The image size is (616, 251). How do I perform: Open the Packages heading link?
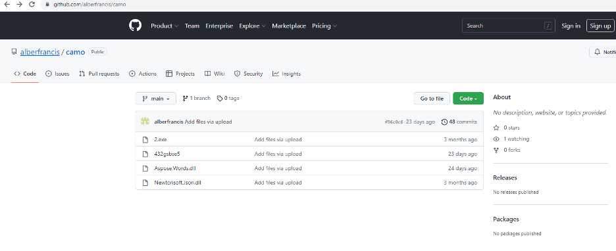[x=506, y=219]
